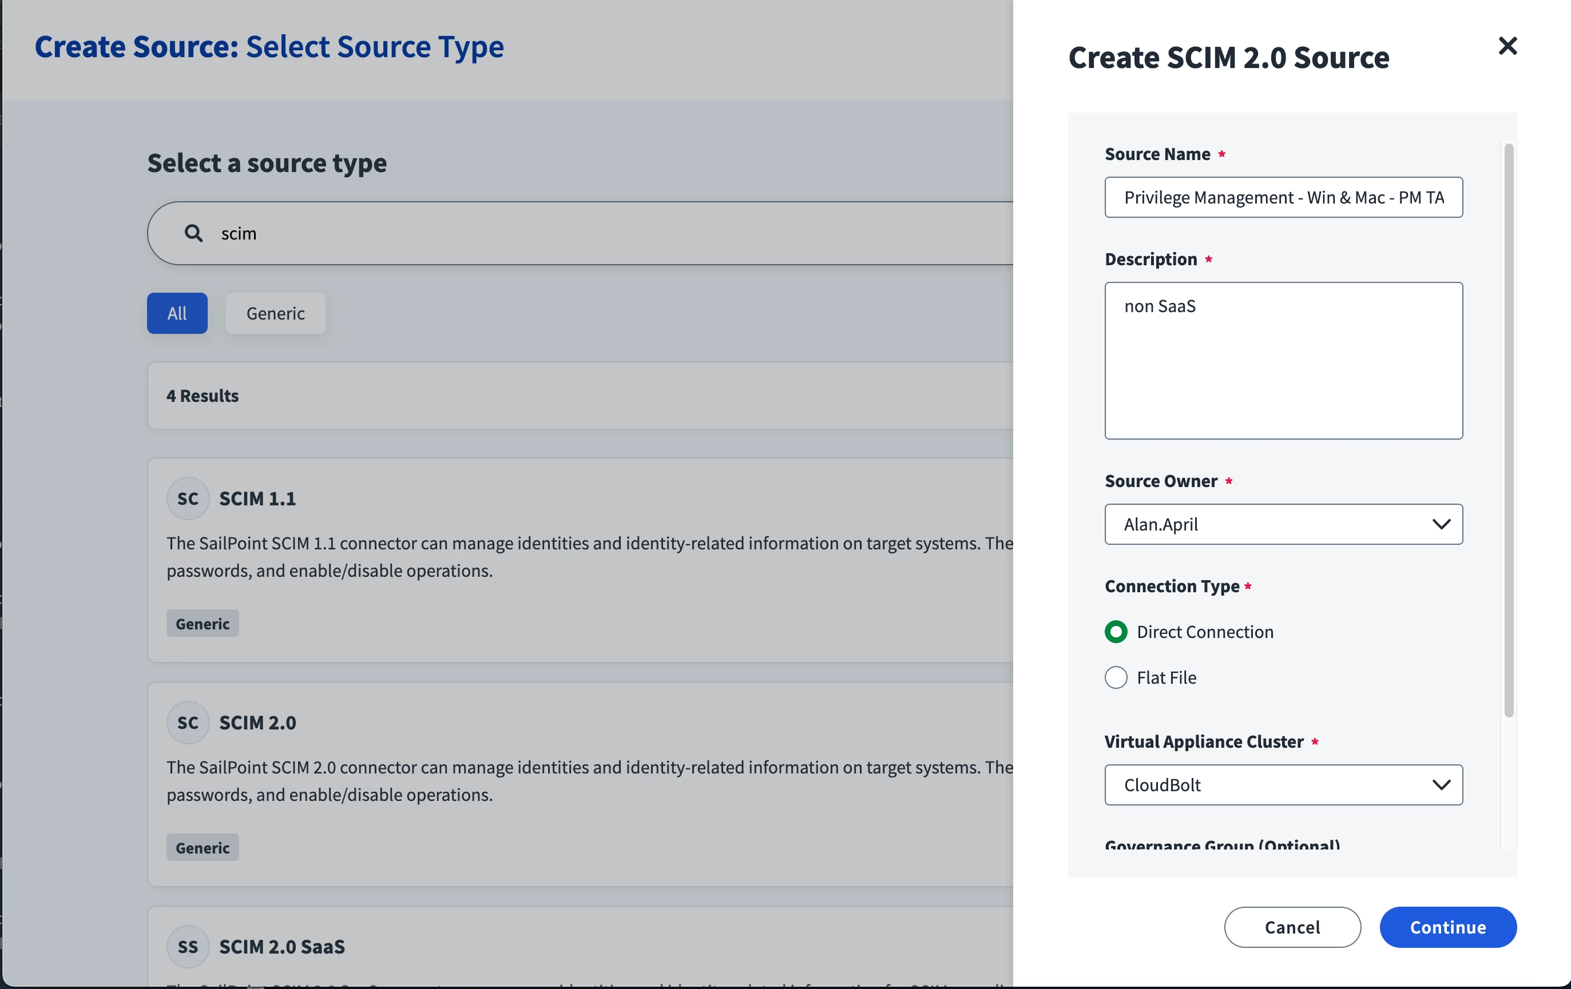Click the Flat File label text
This screenshot has height=989, width=1571.
point(1167,677)
